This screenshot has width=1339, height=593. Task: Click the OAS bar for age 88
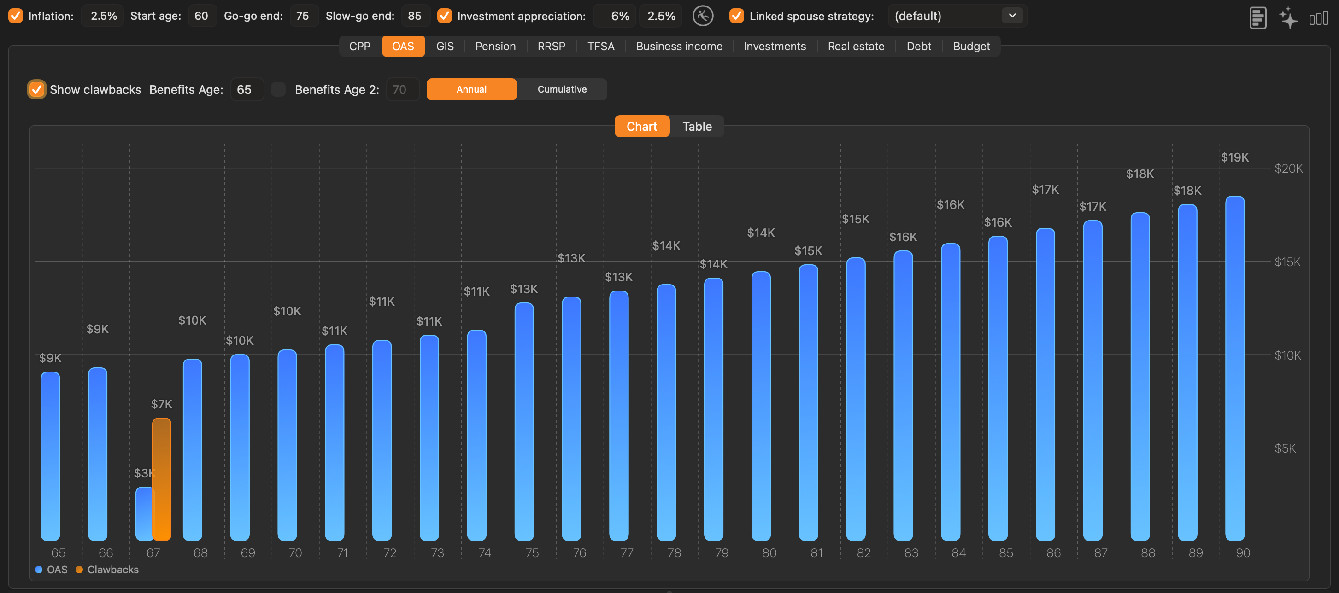1140,377
